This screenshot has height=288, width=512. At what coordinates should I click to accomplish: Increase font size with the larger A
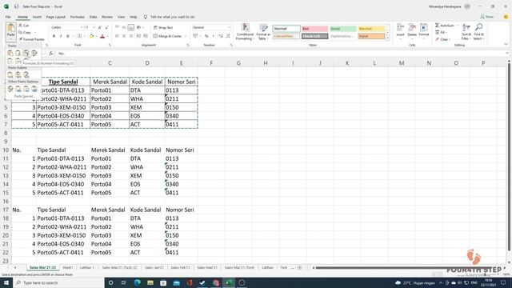click(100, 28)
